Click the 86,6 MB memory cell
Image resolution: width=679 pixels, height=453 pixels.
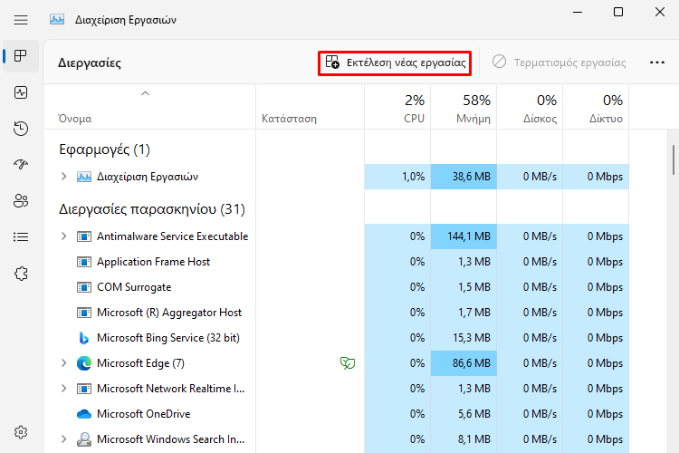pos(464,362)
